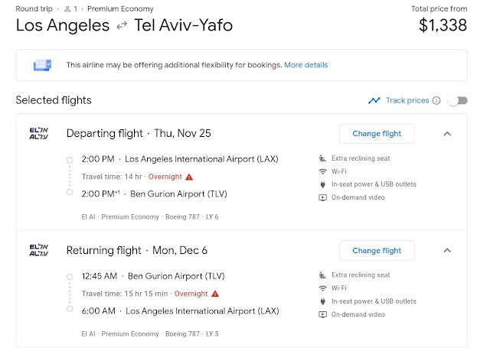490x358 pixels.
Task: Click the $1,338 total price
Action: (443, 25)
